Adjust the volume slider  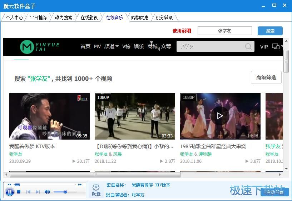pos(65,192)
